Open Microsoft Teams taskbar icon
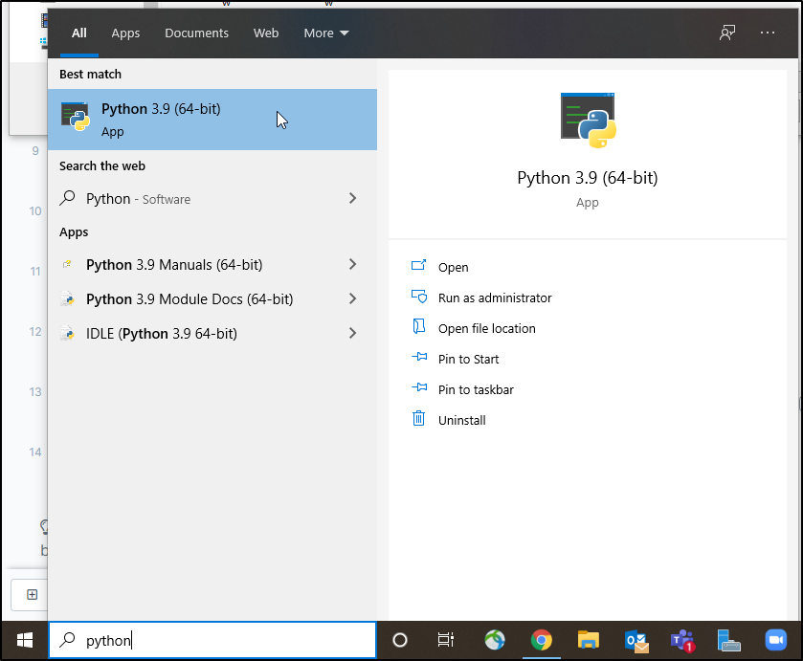Viewport: 803px width, 661px height. [x=682, y=640]
